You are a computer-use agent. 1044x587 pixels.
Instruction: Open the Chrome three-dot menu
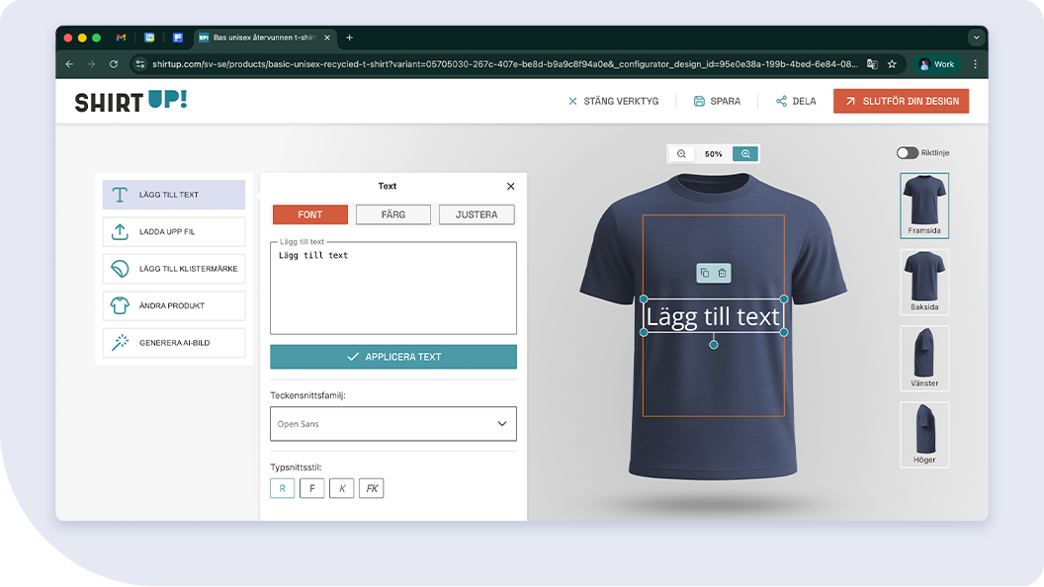[976, 64]
